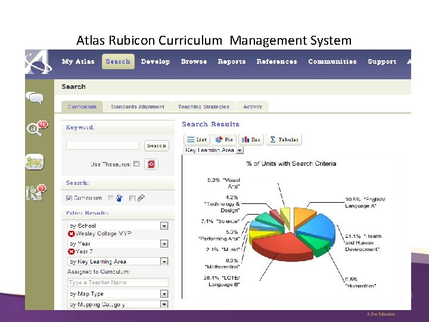
Task: Click the red thesaurus book icon
Action: (151, 165)
